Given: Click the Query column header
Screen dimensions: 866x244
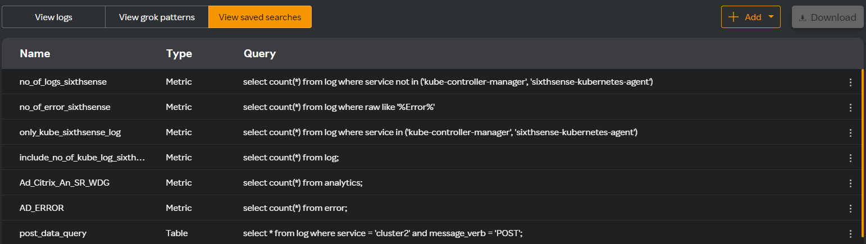Looking at the screenshot, I should (259, 54).
